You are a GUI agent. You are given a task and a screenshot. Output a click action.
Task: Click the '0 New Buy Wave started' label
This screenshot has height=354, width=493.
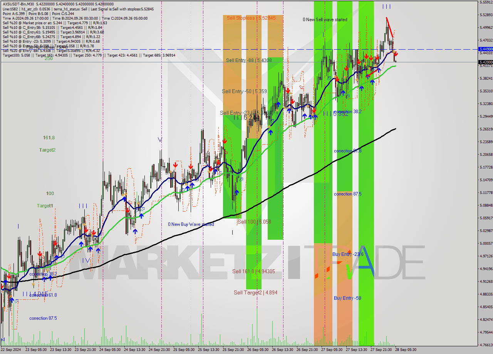pos(191,224)
